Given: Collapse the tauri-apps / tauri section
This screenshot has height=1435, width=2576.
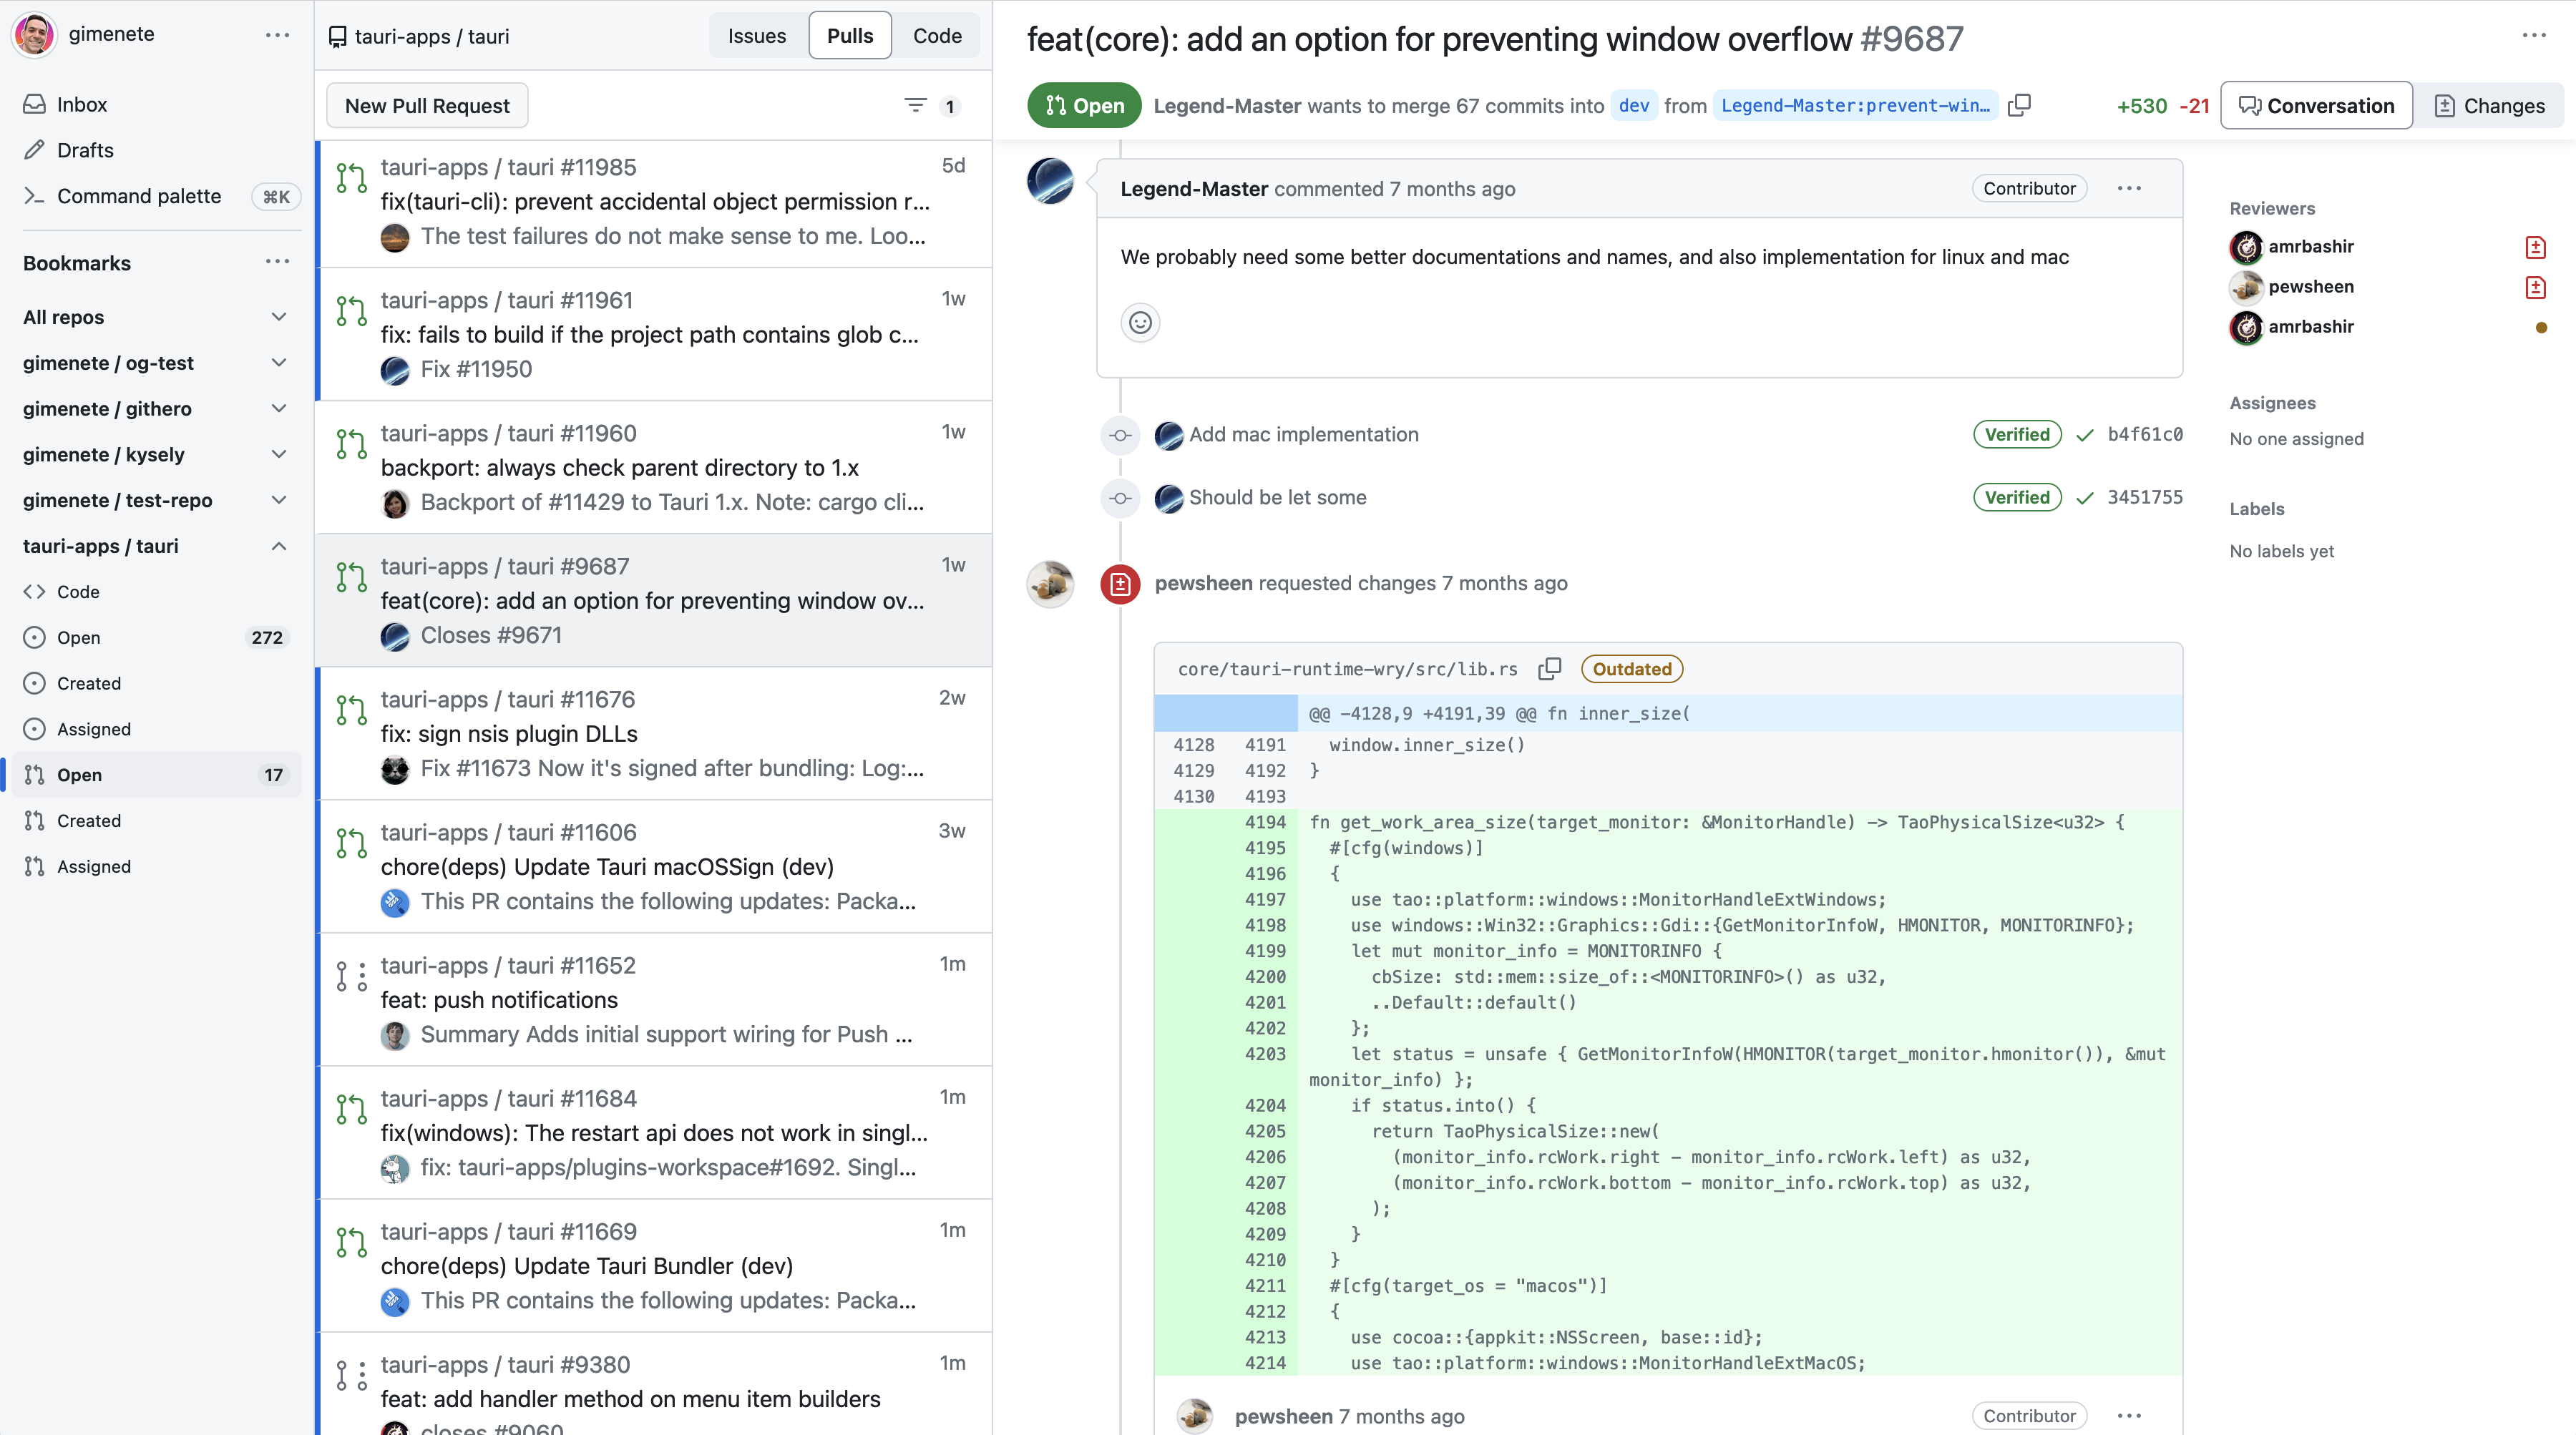Looking at the screenshot, I should 279,546.
